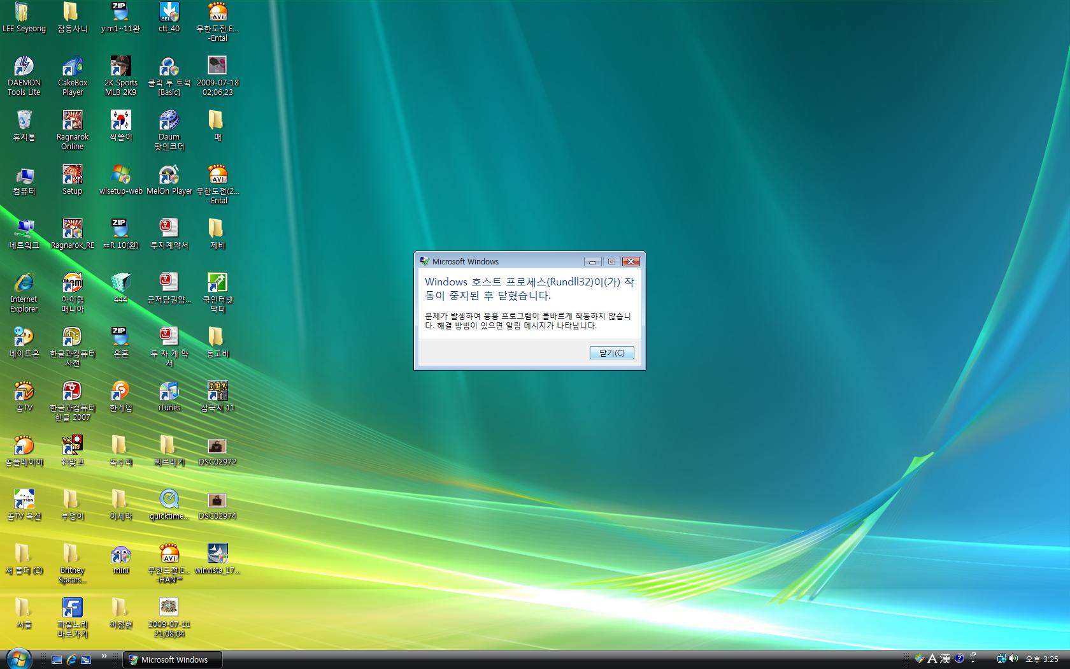
Task: Select the wlsetup-web installer icon
Action: [121, 180]
